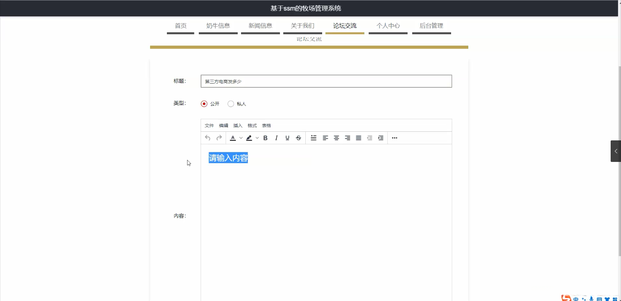Open the 新闻信息 navigation tab
Viewport: 621px width, 301px height.
click(x=260, y=26)
